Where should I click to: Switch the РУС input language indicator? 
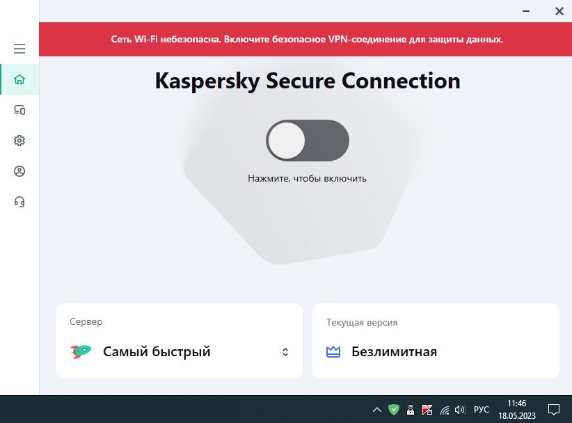[481, 410]
